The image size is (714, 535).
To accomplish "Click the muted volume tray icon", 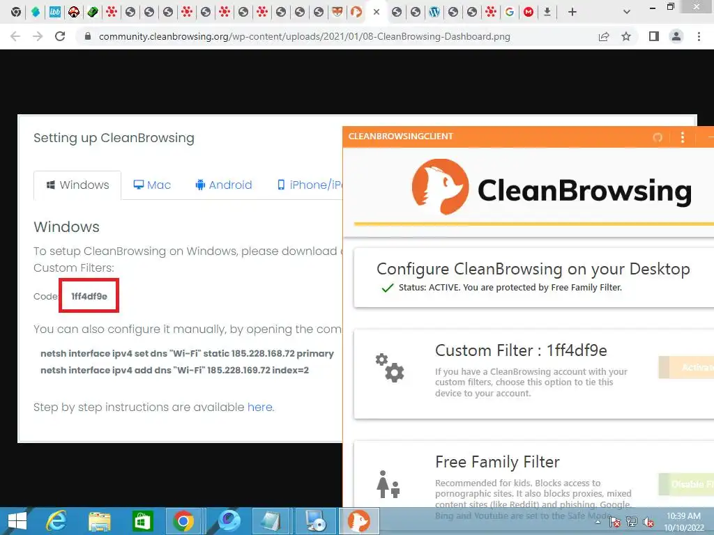I will click(x=648, y=522).
